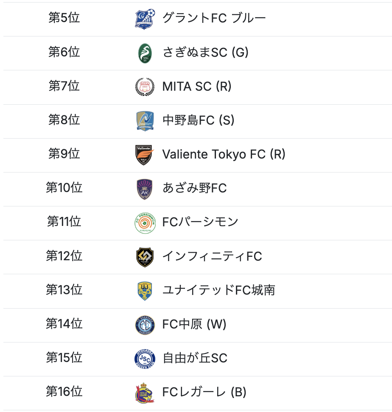Click the 自由が丘SC JSC logo
Image resolution: width=392 pixels, height=412 pixels.
145,359
